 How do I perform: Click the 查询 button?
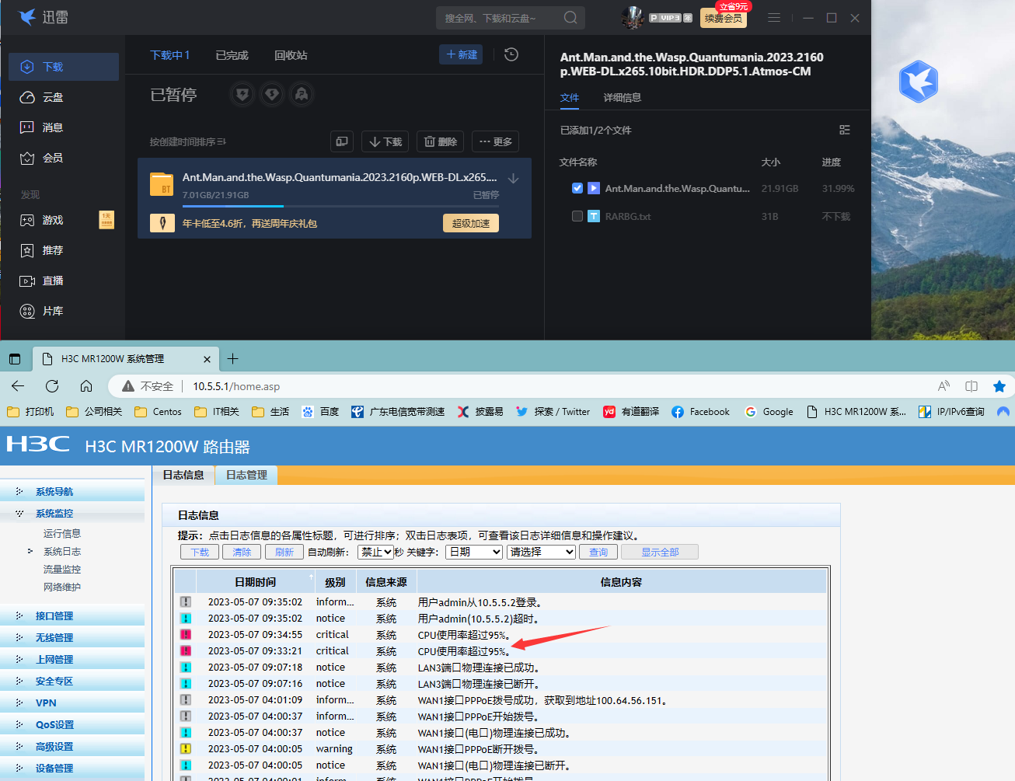click(598, 552)
